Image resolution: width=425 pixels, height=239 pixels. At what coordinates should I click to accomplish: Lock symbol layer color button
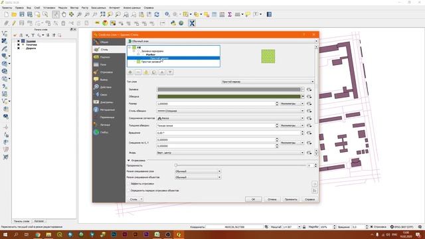tap(146, 72)
